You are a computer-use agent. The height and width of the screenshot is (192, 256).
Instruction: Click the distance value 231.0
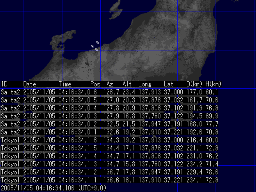pos(194,156)
